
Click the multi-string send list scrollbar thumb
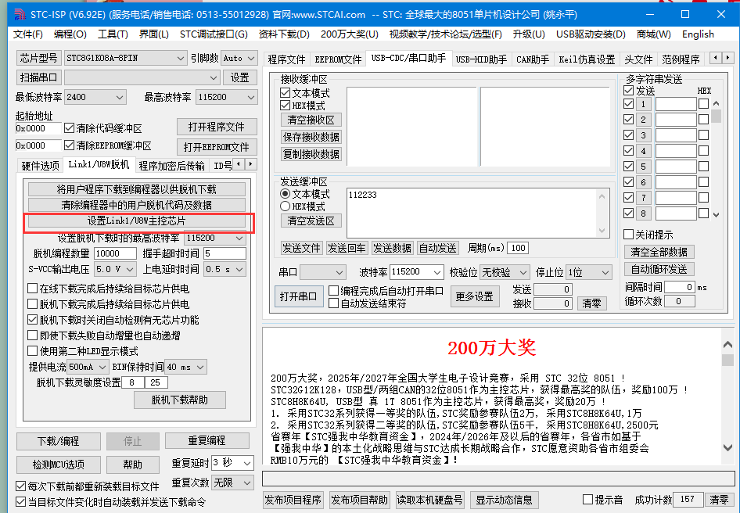click(716, 116)
